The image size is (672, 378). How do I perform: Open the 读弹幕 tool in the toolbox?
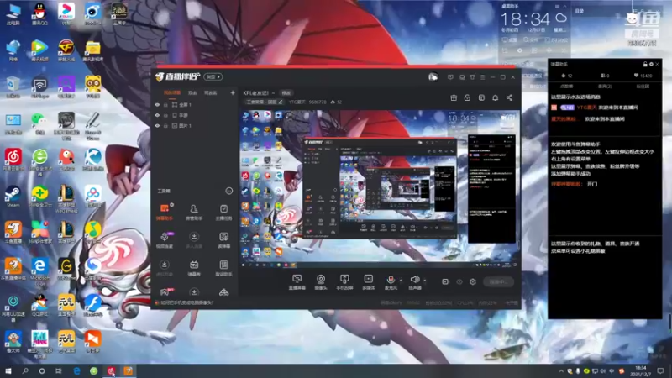223,240
